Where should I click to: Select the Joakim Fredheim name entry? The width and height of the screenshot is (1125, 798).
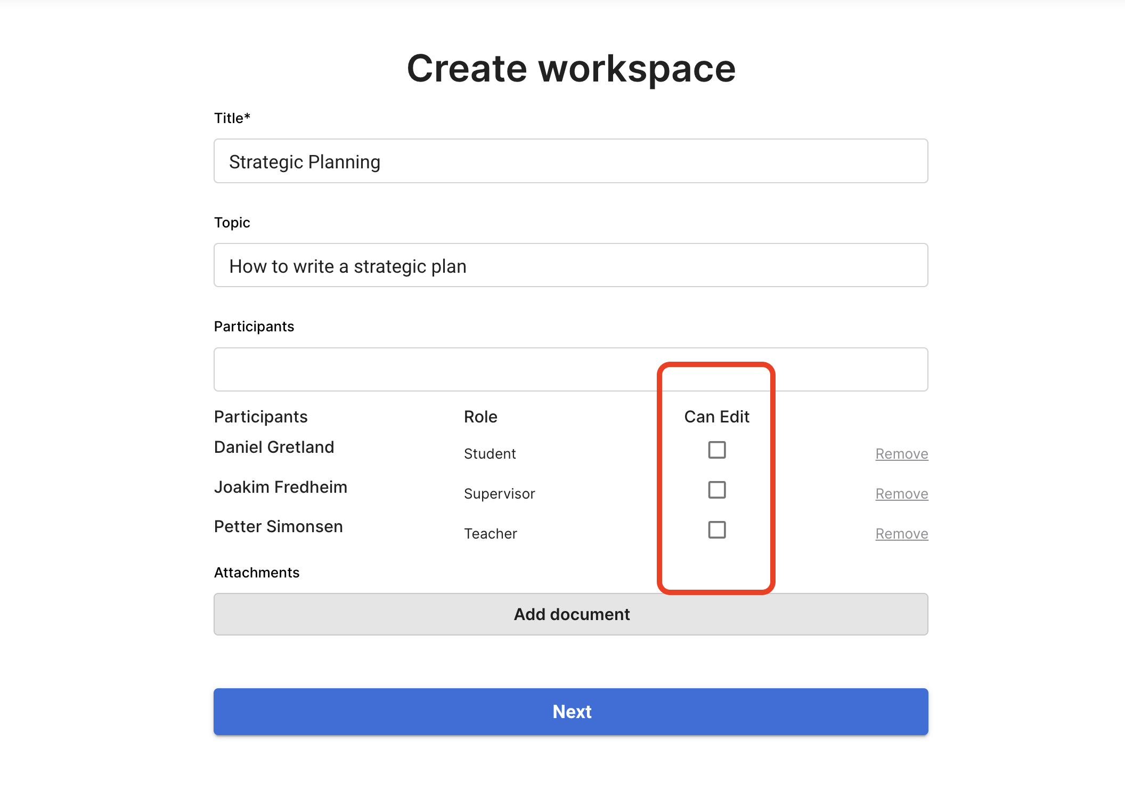(x=280, y=487)
